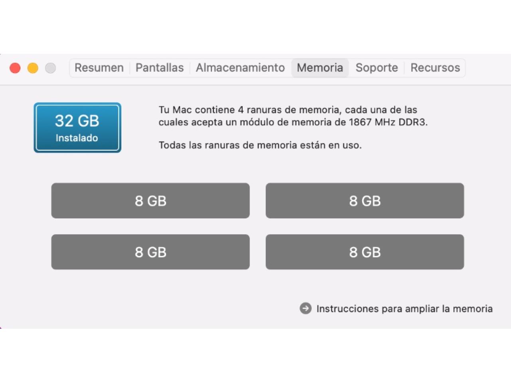
Task: Click the "32 GB" figure in the blue badge
Action: pyautogui.click(x=77, y=121)
